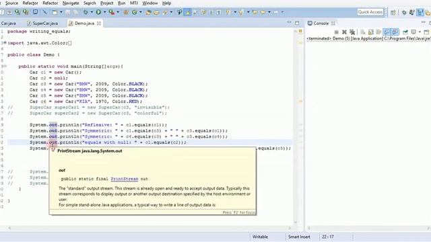The width and height of the screenshot is (431, 242).
Task: Open the Project menu
Action: point(106,3)
